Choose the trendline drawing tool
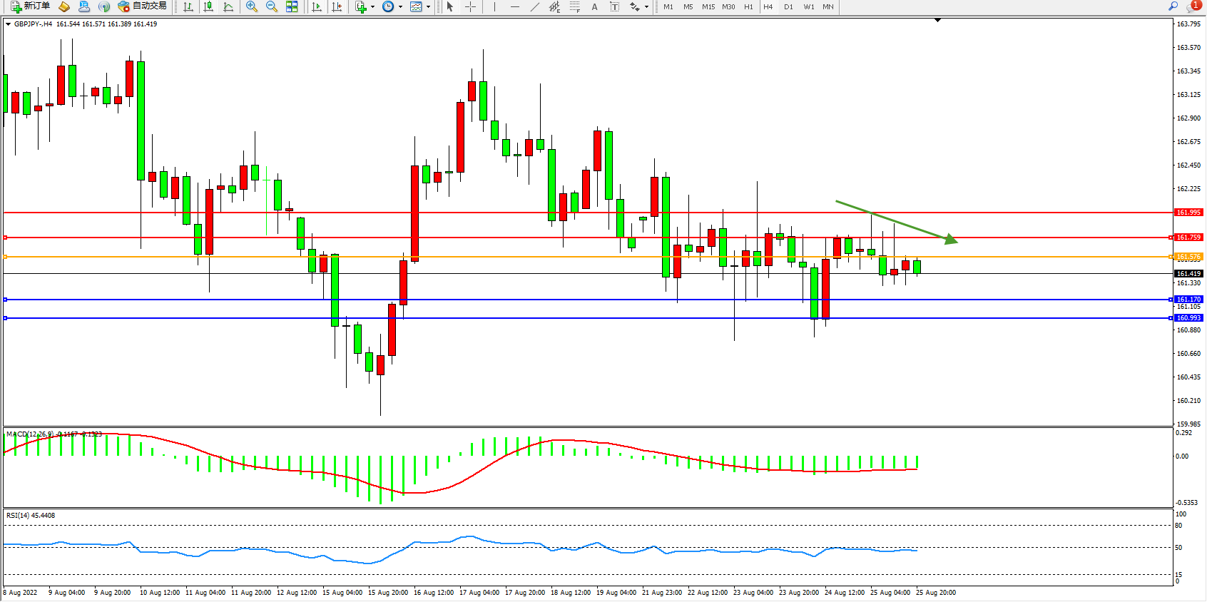The width and height of the screenshot is (1207, 602). 535,6
